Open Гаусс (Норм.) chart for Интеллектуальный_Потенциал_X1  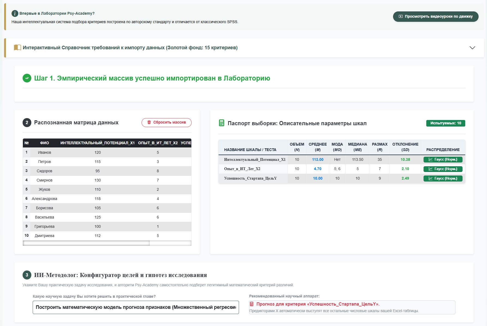click(443, 159)
